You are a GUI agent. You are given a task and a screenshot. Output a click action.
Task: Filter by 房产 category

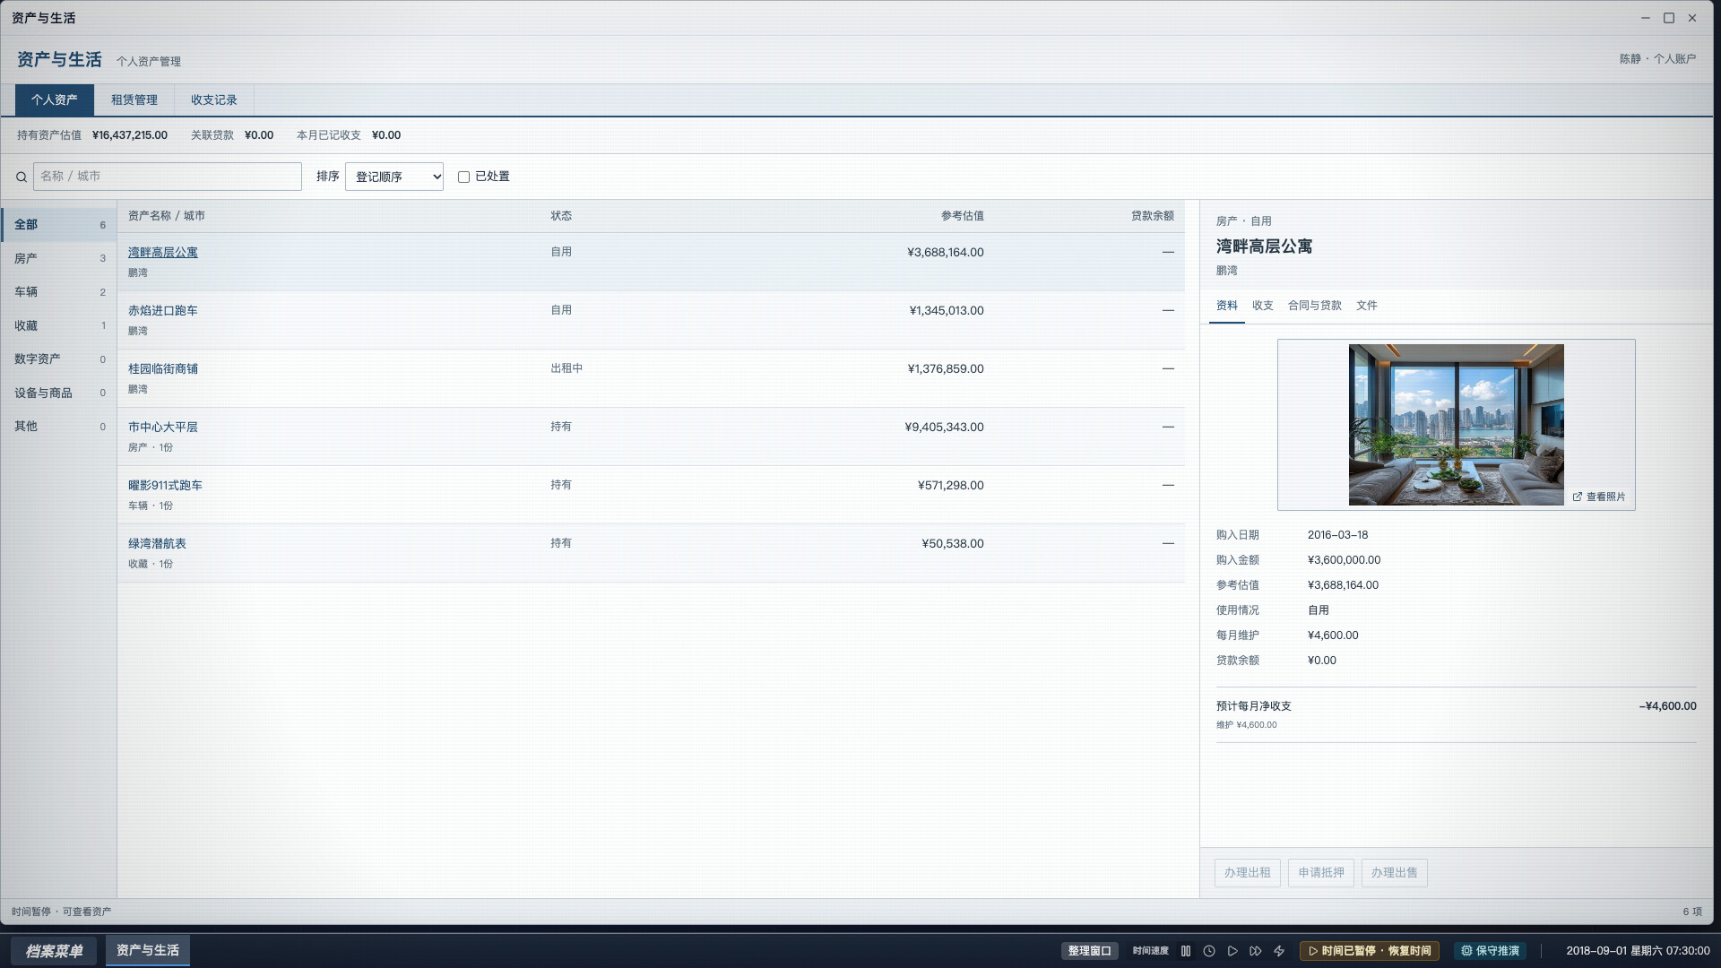[x=59, y=258]
